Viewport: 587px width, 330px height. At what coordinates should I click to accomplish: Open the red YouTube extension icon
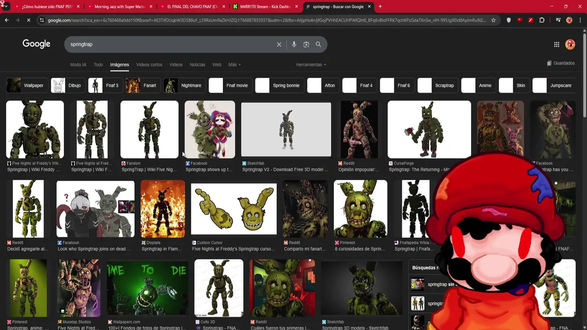(x=520, y=20)
